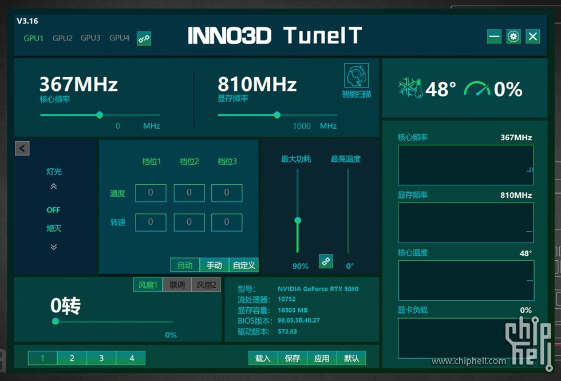Click the power-temperature link icon

tap(326, 261)
